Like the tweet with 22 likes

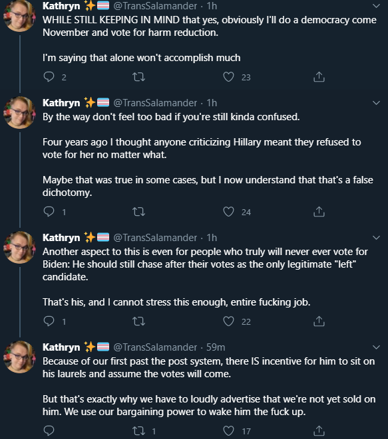tap(228, 321)
